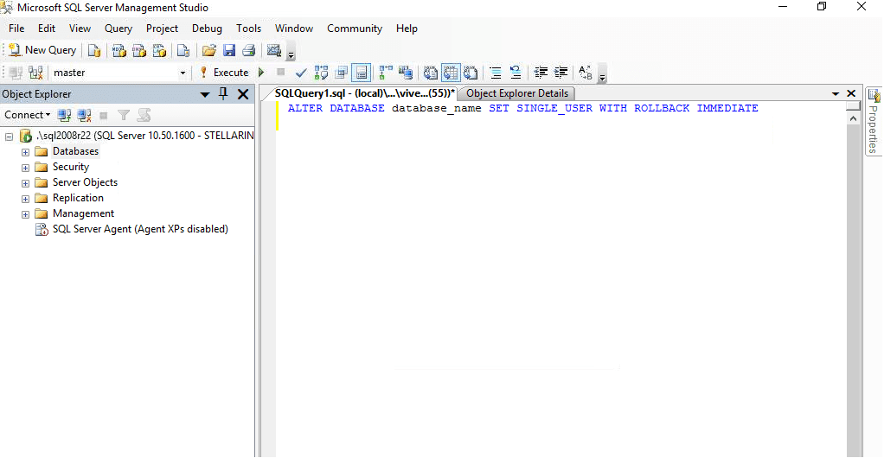Click the Debug green play arrow
The image size is (884, 458).
[261, 73]
